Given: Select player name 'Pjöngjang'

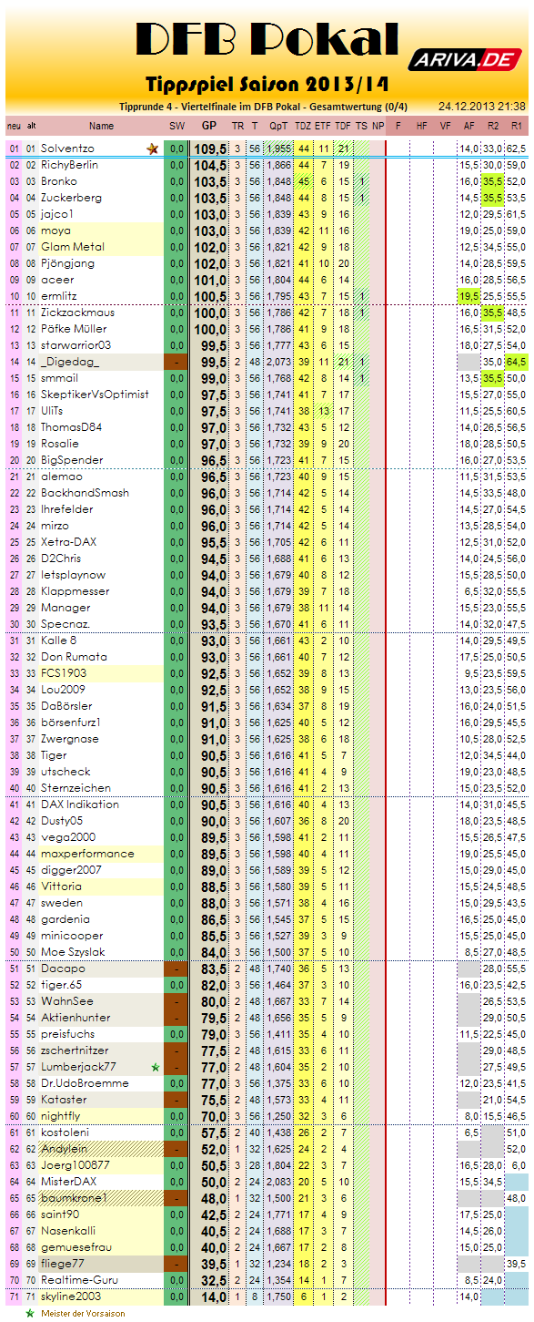Looking at the screenshot, I should 67,263.
